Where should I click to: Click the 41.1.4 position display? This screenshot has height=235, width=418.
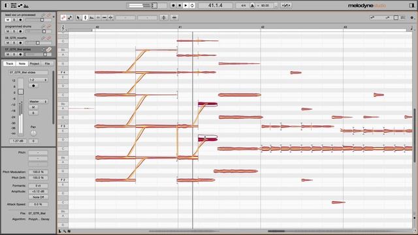(216, 5)
